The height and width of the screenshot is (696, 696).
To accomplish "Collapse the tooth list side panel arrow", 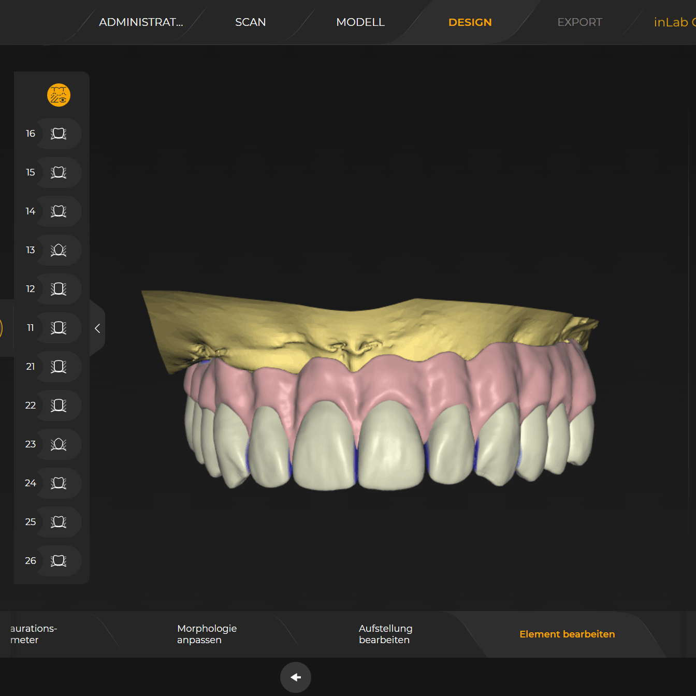I will [97, 328].
